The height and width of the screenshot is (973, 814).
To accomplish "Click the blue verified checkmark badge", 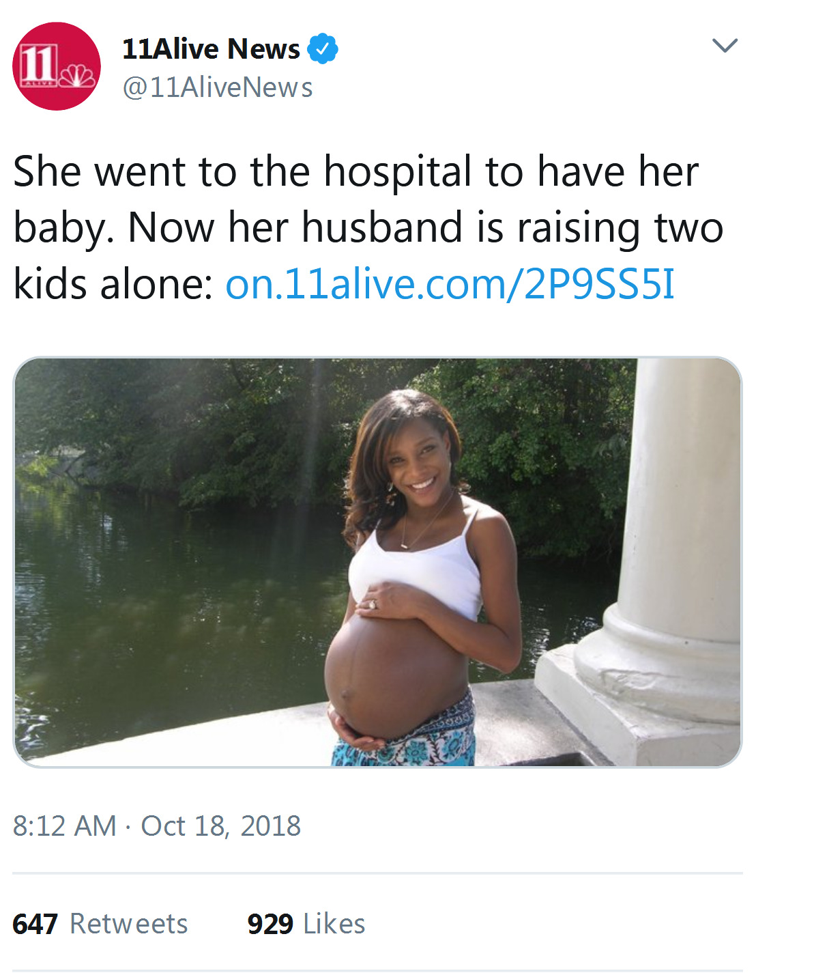I will (x=323, y=49).
